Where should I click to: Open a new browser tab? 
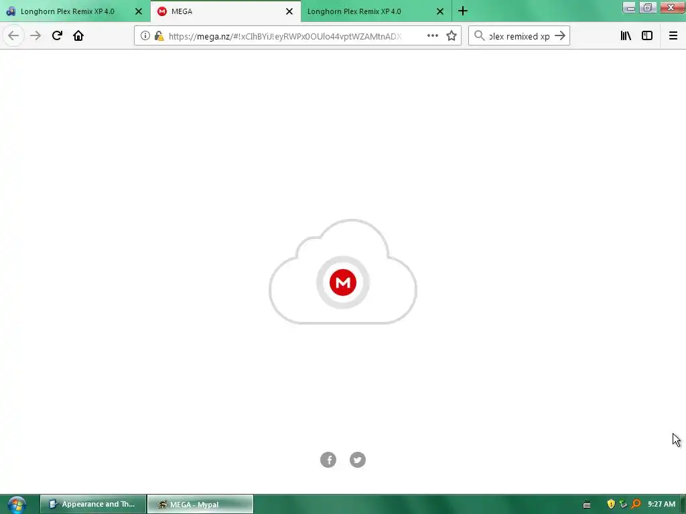pyautogui.click(x=463, y=11)
